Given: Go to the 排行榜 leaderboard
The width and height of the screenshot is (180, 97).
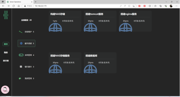Looking at the screenshot, I should [6, 61].
